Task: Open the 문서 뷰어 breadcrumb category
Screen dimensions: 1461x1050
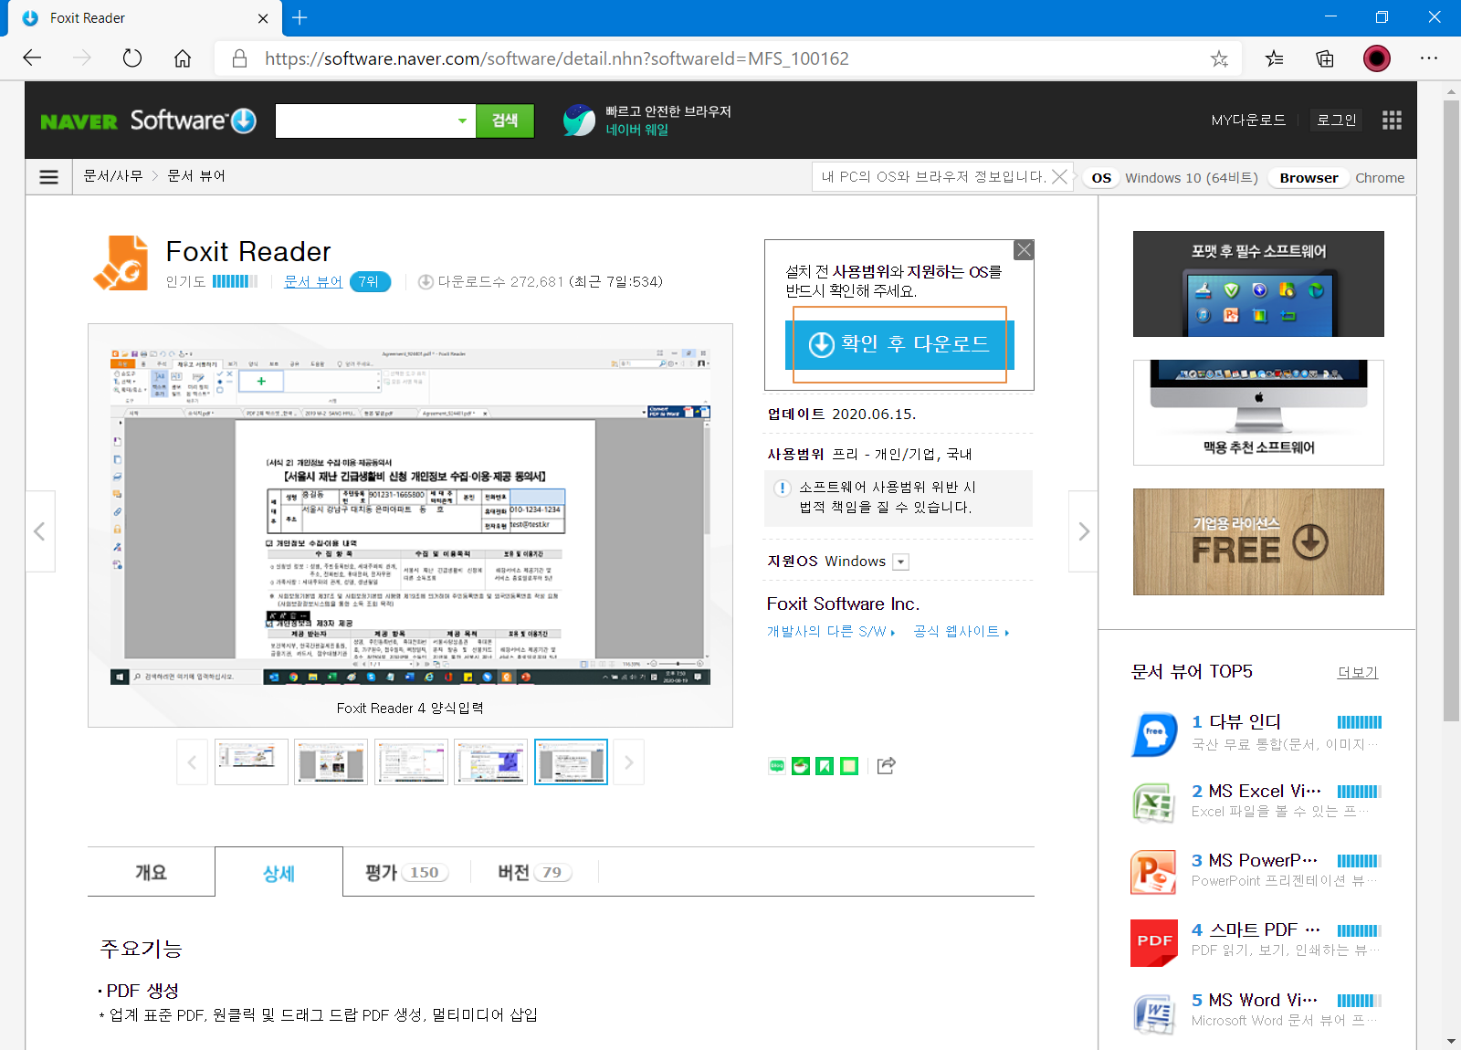Action: click(x=196, y=176)
